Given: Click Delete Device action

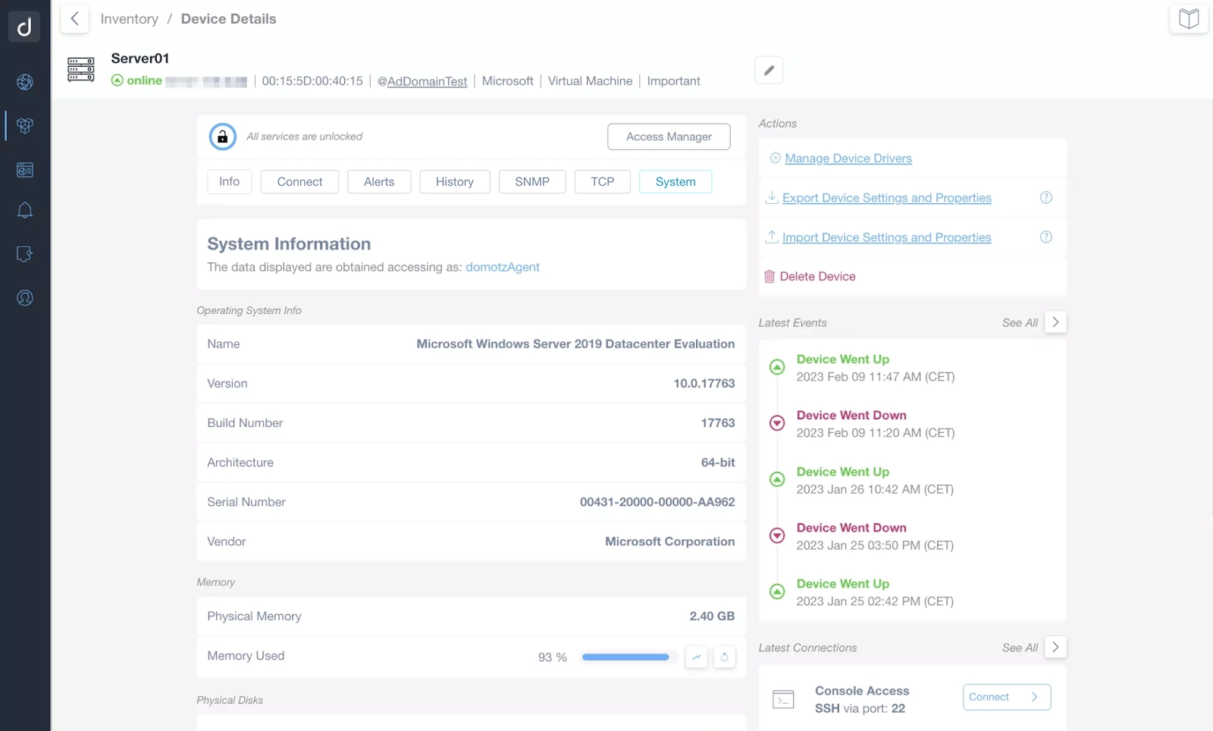Looking at the screenshot, I should (817, 277).
